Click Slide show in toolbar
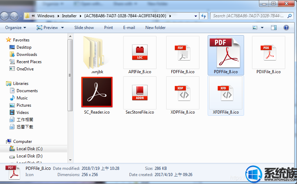297x184 pixels. click(84, 28)
